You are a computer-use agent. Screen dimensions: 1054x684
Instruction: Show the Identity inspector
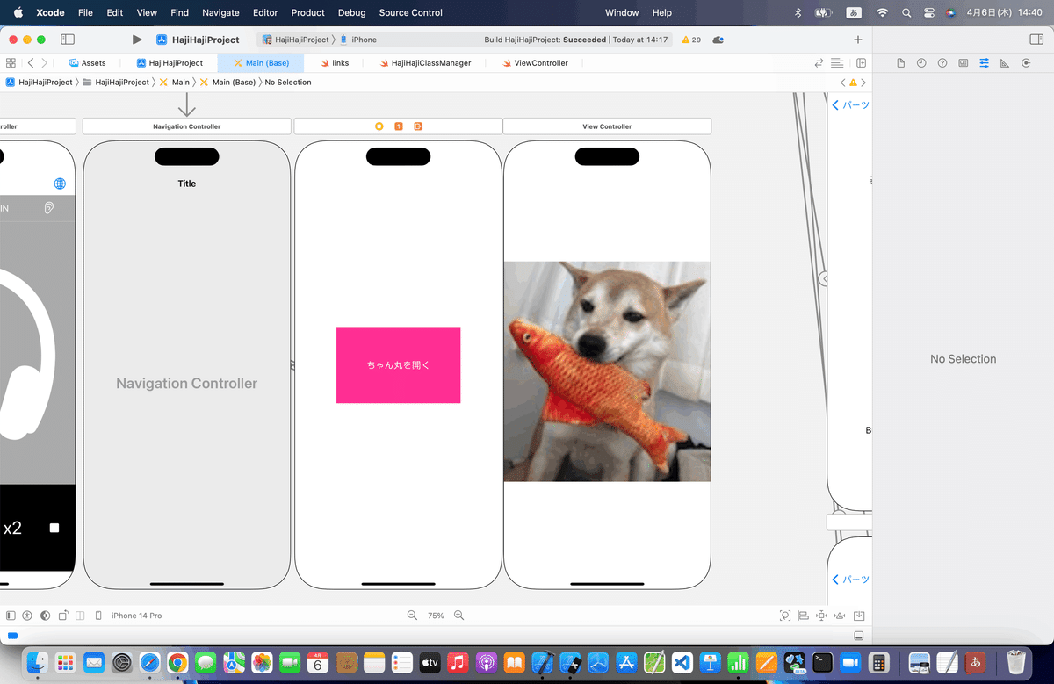point(964,63)
